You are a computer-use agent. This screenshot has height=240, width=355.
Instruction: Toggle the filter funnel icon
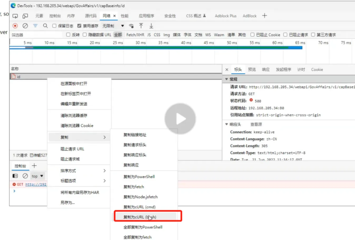point(35,26)
